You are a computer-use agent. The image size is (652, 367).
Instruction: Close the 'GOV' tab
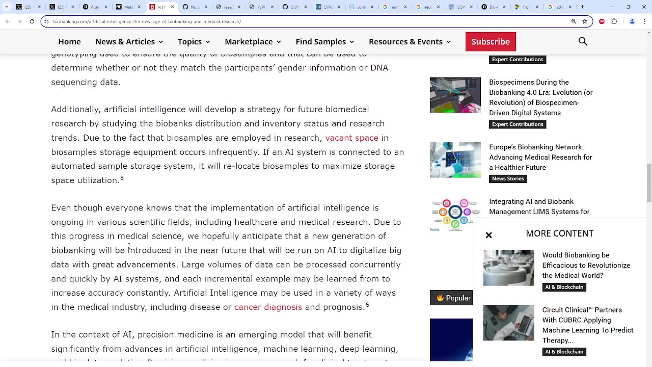coord(470,7)
